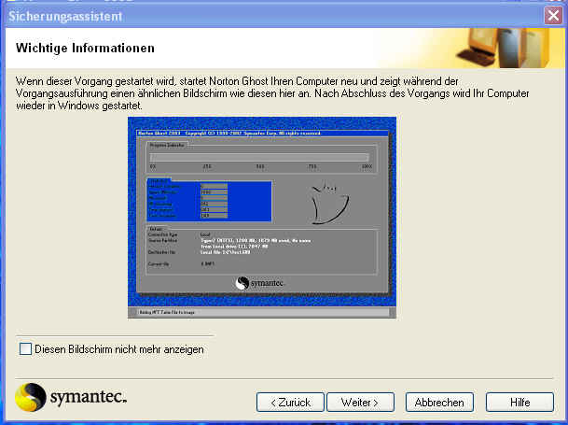
Task: Click the Symantec logo at bottom left
Action: point(71,397)
